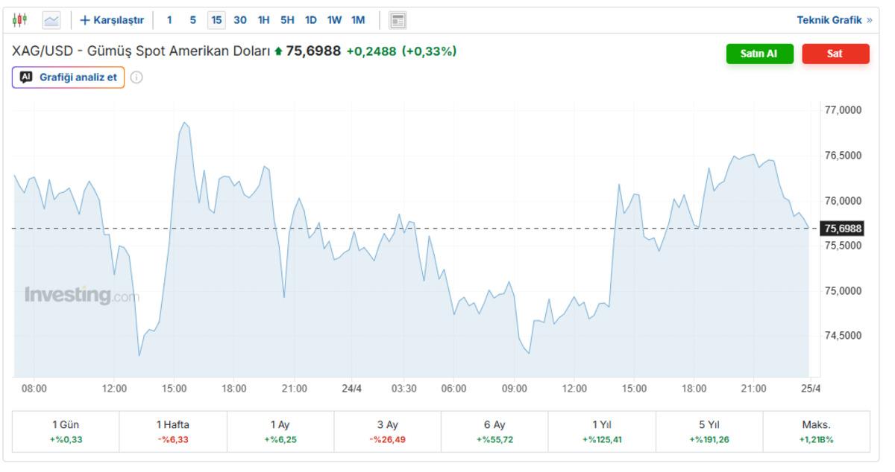Click the red Sat button
Image resolution: width=895 pixels, height=472 pixels.
[x=835, y=54]
